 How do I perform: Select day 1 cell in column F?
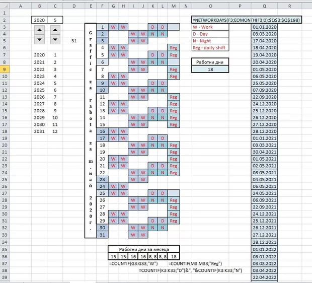tap(102, 27)
